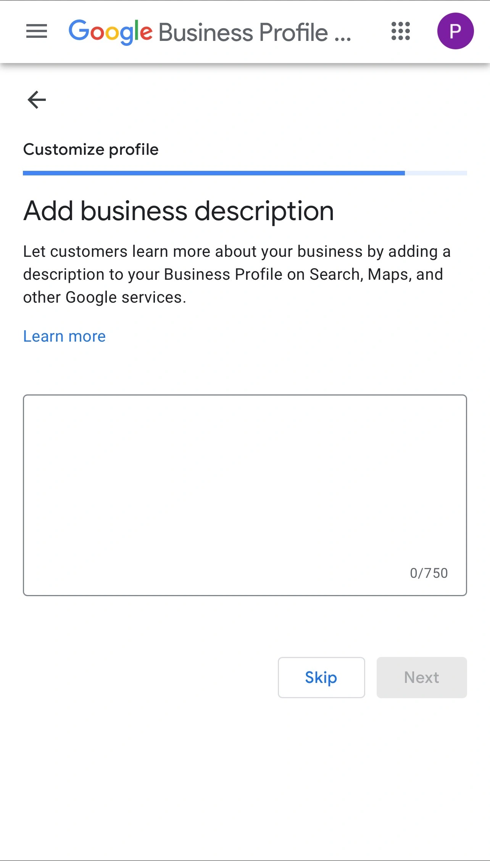Open the navigation hamburger menu
This screenshot has width=490, height=861.
tap(36, 31)
